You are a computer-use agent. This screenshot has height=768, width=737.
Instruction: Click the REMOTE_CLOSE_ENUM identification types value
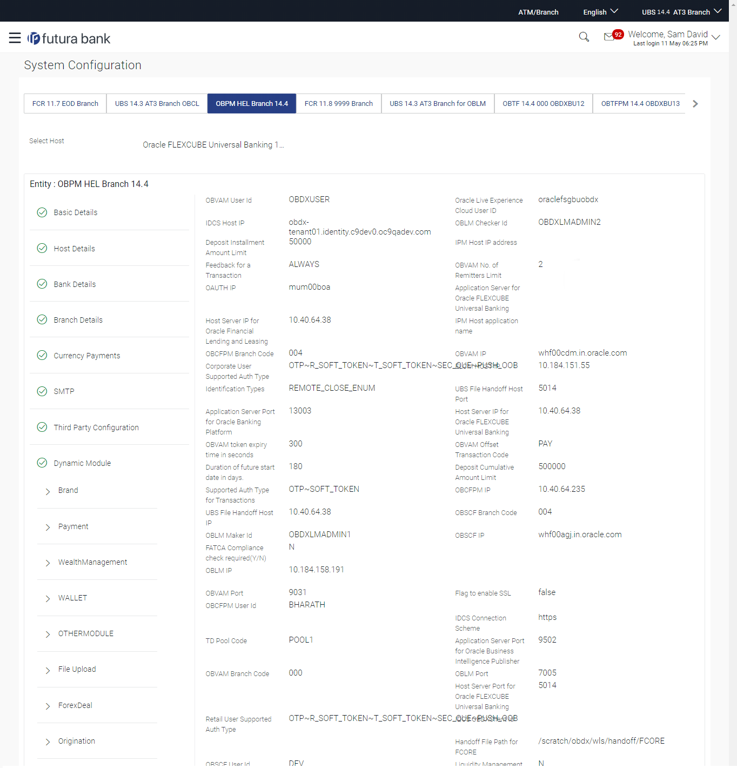pyautogui.click(x=332, y=388)
